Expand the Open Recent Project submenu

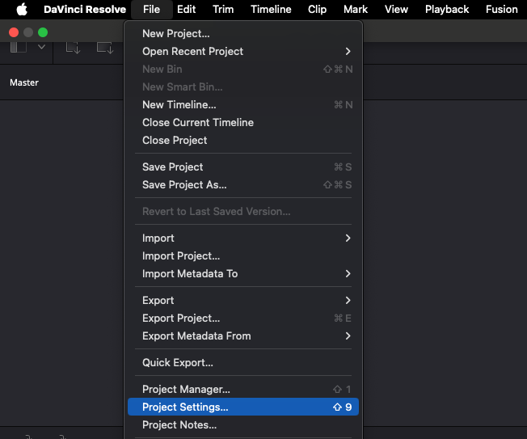point(348,51)
